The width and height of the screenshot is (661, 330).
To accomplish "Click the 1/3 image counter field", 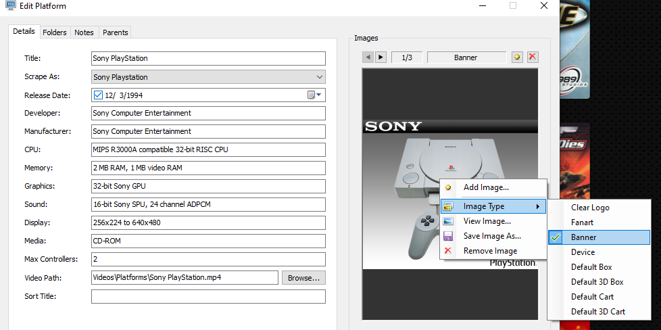I will [407, 57].
